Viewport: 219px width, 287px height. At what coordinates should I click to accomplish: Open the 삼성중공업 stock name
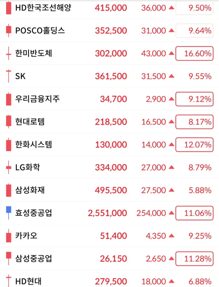coord(34,259)
